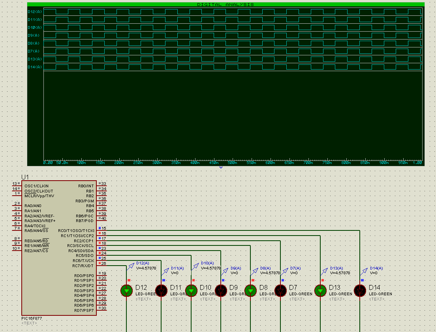Click the D12 reference label
The height and width of the screenshot is (332, 436).
pyautogui.click(x=141, y=287)
